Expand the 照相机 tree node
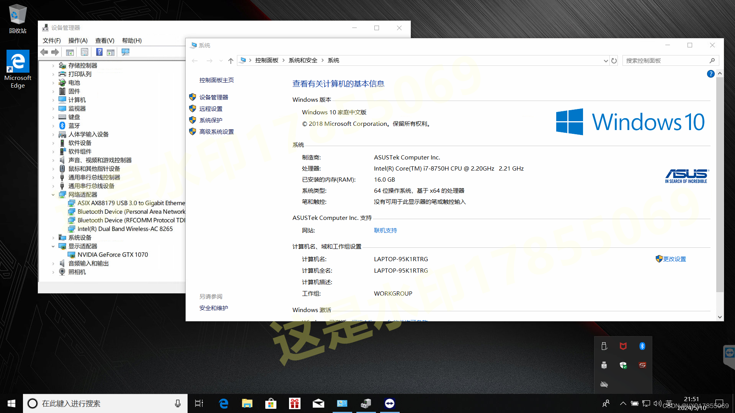Image resolution: width=735 pixels, height=413 pixels. pyautogui.click(x=53, y=272)
